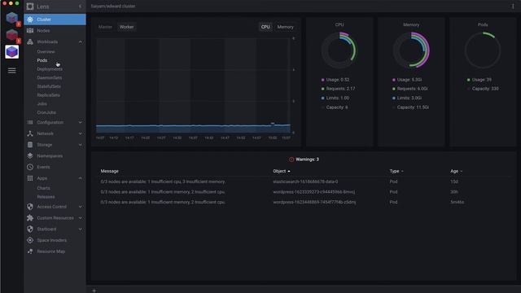
Task: Click the Namespaces layers icon
Action: [30, 155]
